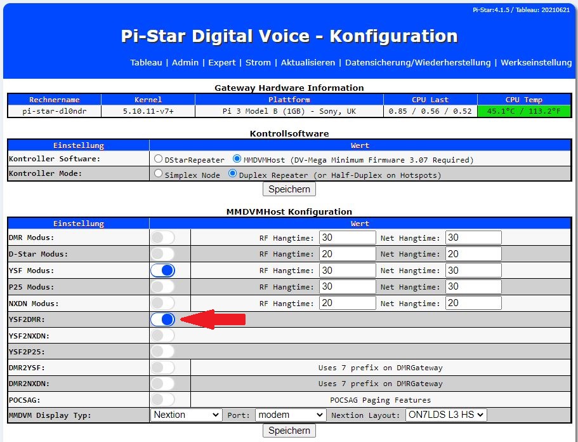Click NXDN RF Hangtime input field
The width and height of the screenshot is (578, 442).
[x=347, y=304]
